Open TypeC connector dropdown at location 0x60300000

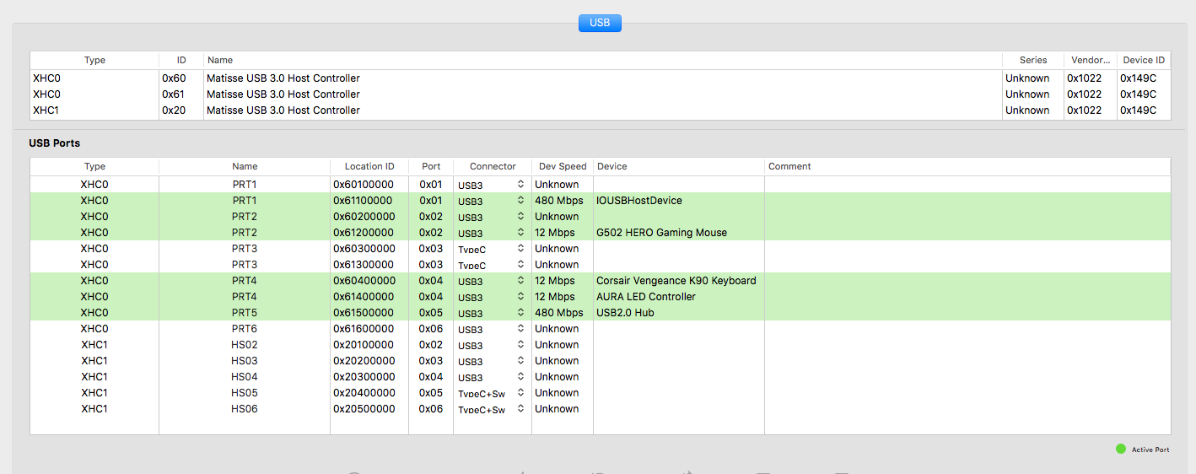click(492, 249)
